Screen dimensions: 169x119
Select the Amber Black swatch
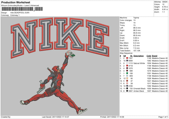[x=127, y=91]
